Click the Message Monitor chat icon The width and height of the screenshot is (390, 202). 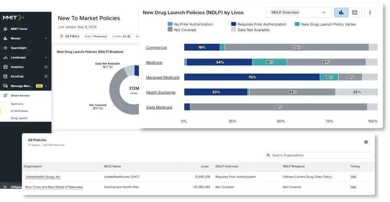point(5,86)
